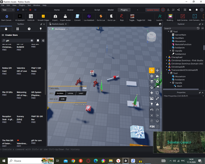
Task: Select the F3X Weld tool
Action: pyautogui.click(x=157, y=98)
